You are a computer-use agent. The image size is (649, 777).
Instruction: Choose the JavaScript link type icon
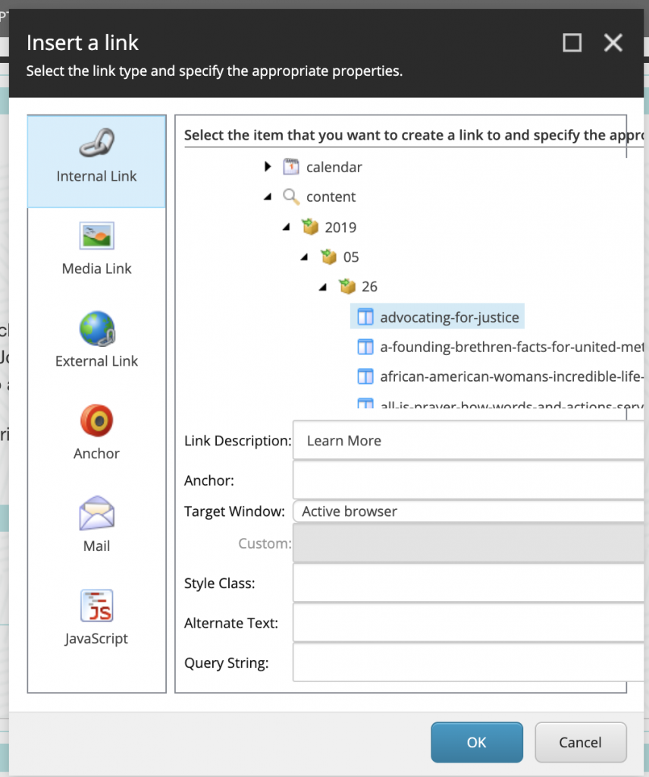[x=97, y=606]
